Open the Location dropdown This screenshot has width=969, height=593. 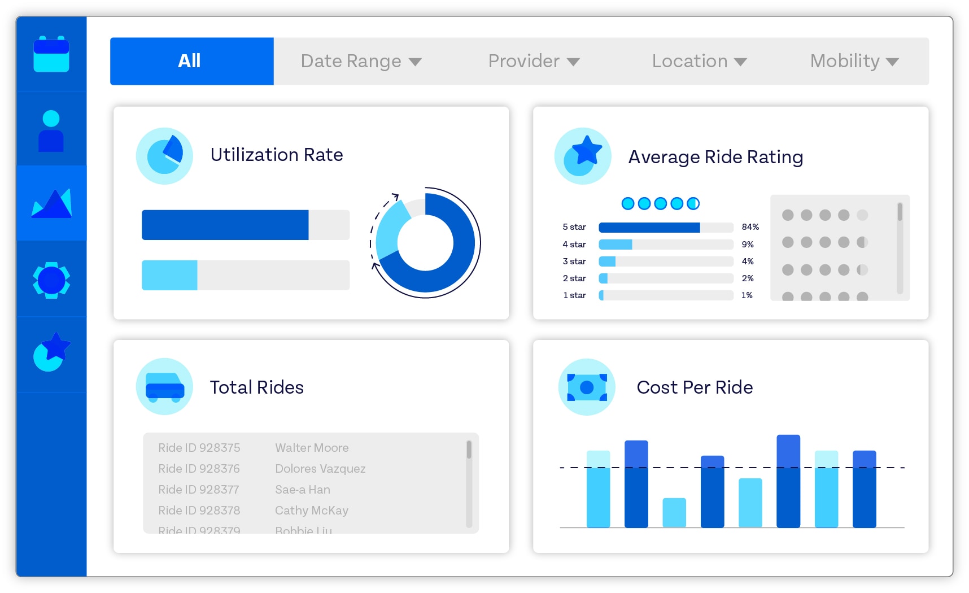coord(699,61)
